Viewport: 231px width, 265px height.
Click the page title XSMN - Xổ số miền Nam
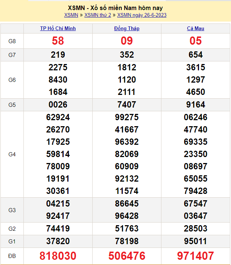tap(115, 8)
